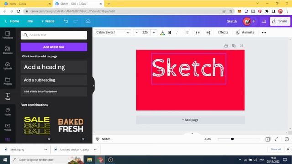
Task: Open the grid view page icon
Action: click(268, 139)
